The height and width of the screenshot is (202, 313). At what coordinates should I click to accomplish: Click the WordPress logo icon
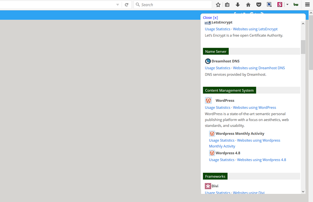coord(208,100)
